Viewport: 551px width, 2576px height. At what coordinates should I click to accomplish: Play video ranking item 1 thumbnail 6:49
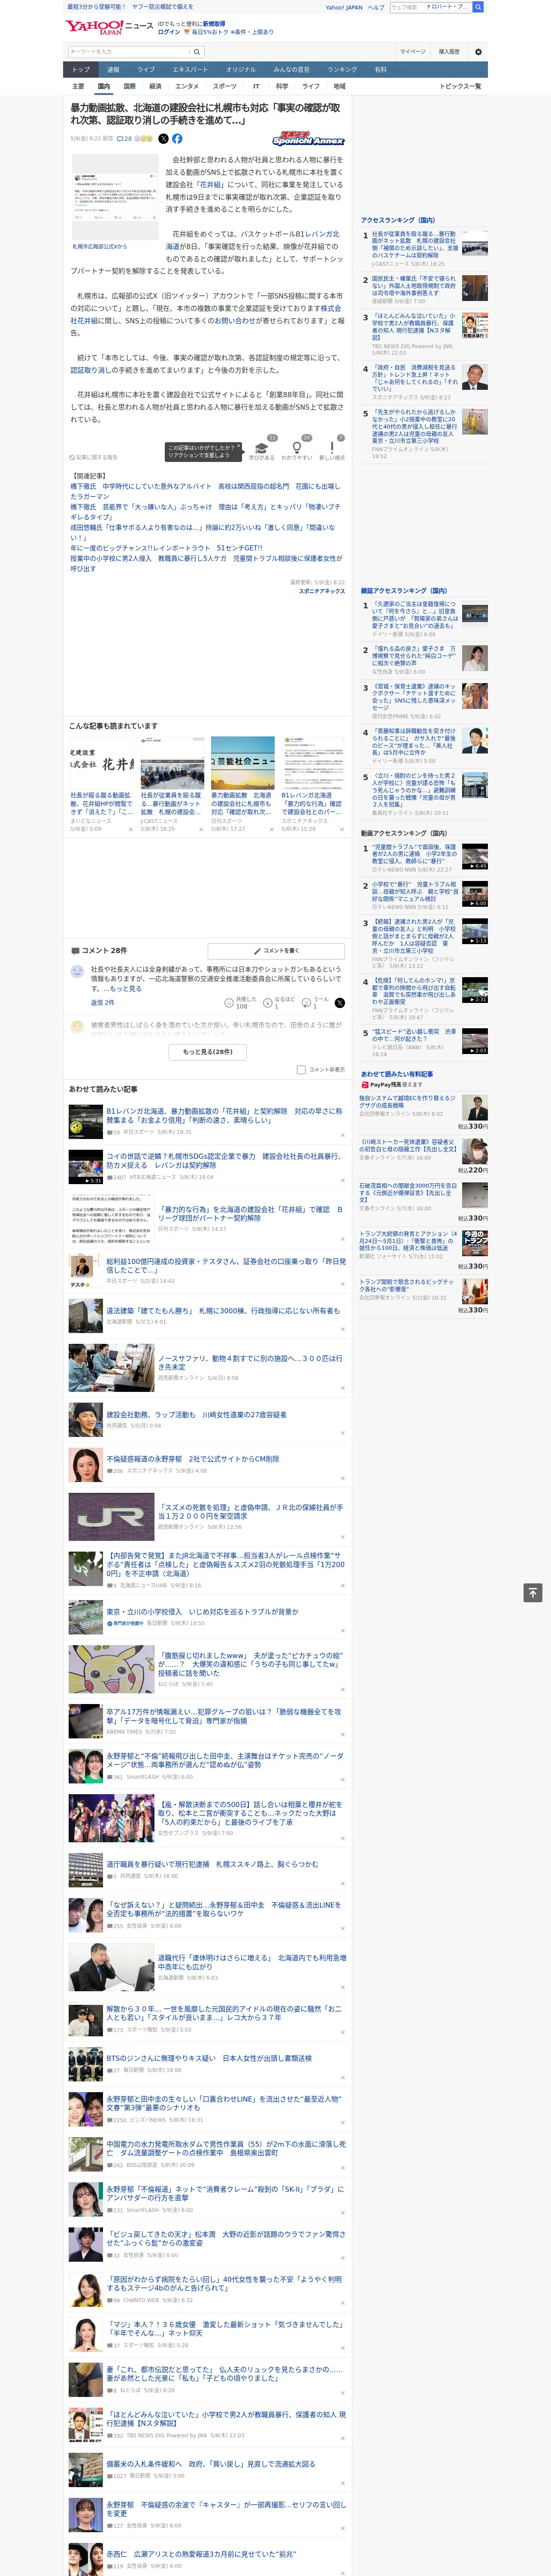coord(474,857)
